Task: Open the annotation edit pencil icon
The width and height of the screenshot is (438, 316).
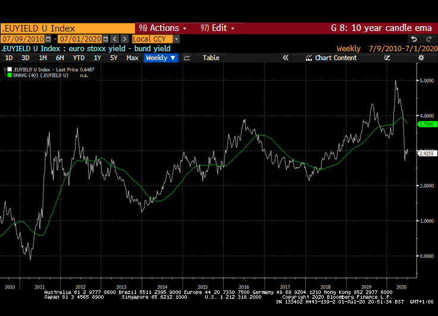Action: click(387, 58)
